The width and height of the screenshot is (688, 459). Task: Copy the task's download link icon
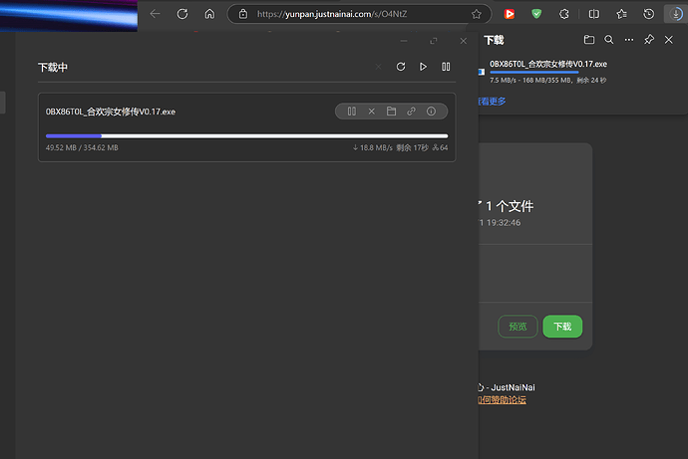point(411,112)
